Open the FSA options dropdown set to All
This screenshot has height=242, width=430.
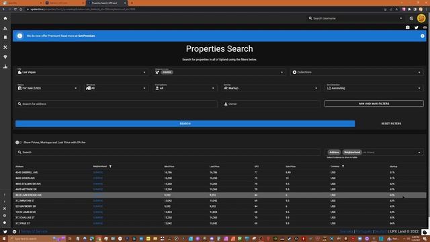[185, 88]
